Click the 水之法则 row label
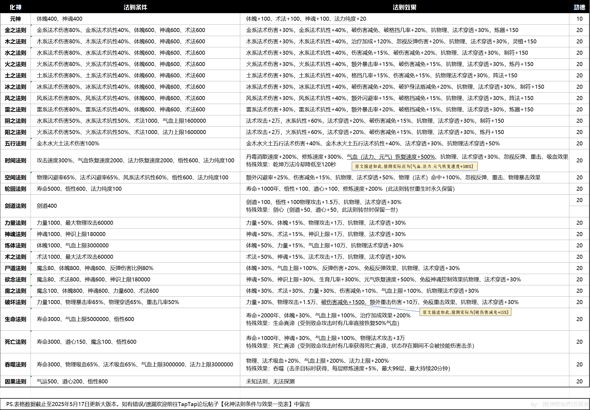The height and width of the screenshot is (410, 590). pos(15,53)
